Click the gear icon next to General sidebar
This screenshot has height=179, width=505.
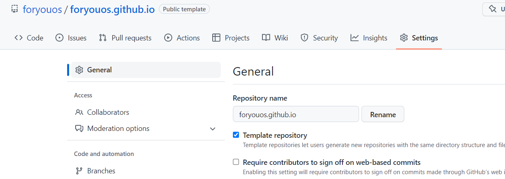(79, 70)
